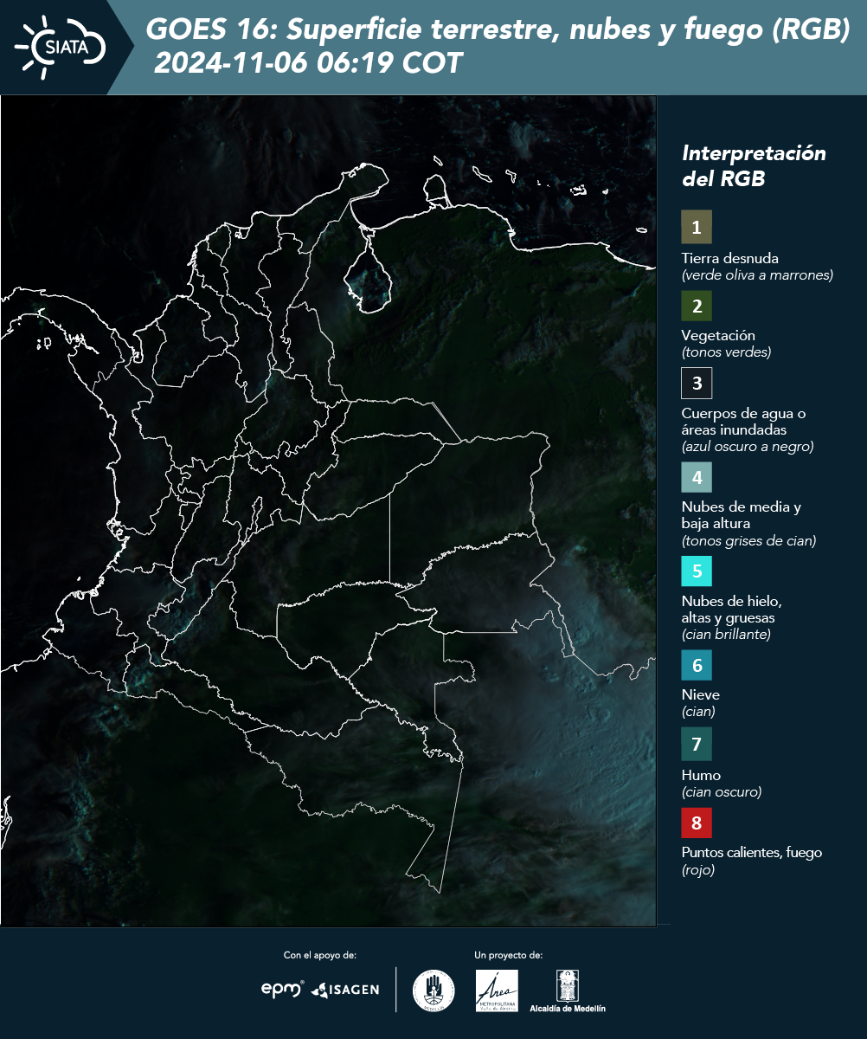Click the title 'GOES 16: Superficie terrestre, nubes y fuego (RGB)'
867x1039 pixels.
[498, 31]
